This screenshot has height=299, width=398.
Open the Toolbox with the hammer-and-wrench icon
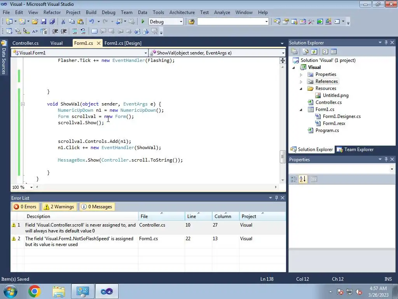[311, 22]
